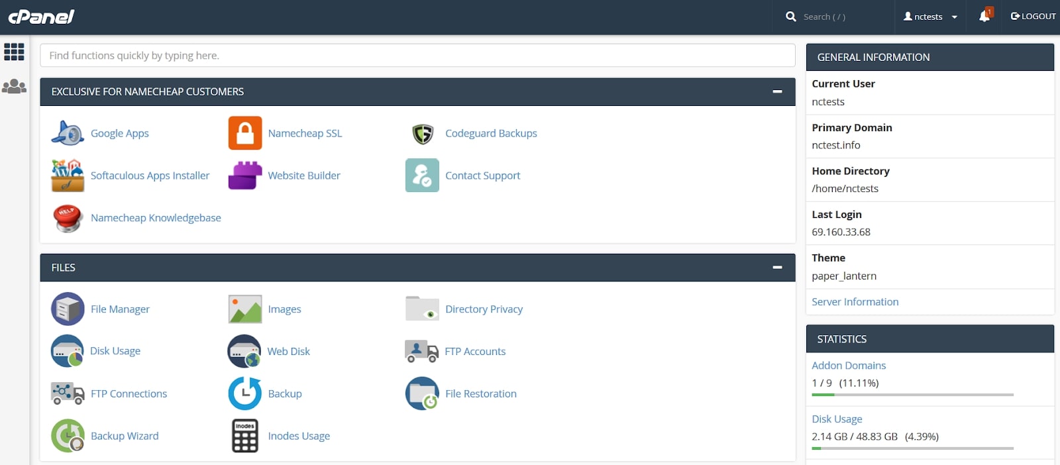Click the FTP Accounts truck icon
This screenshot has width=1060, height=465.
[x=421, y=351]
